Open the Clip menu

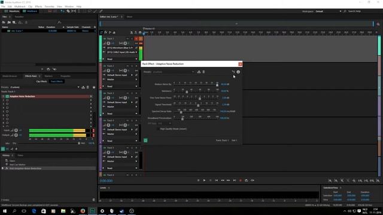click(30, 7)
